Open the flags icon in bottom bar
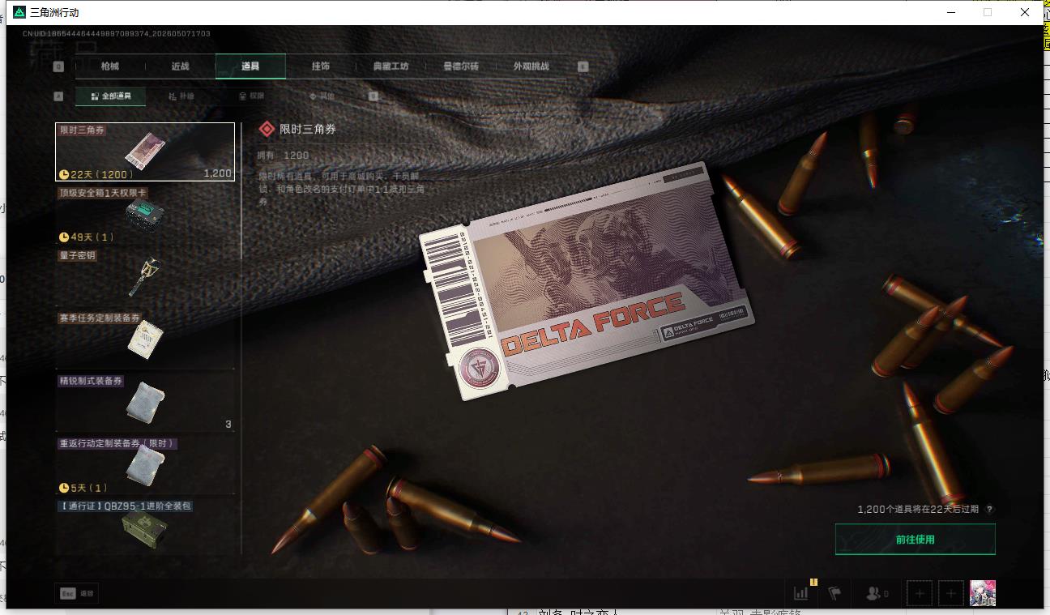This screenshot has width=1050, height=615. click(834, 594)
